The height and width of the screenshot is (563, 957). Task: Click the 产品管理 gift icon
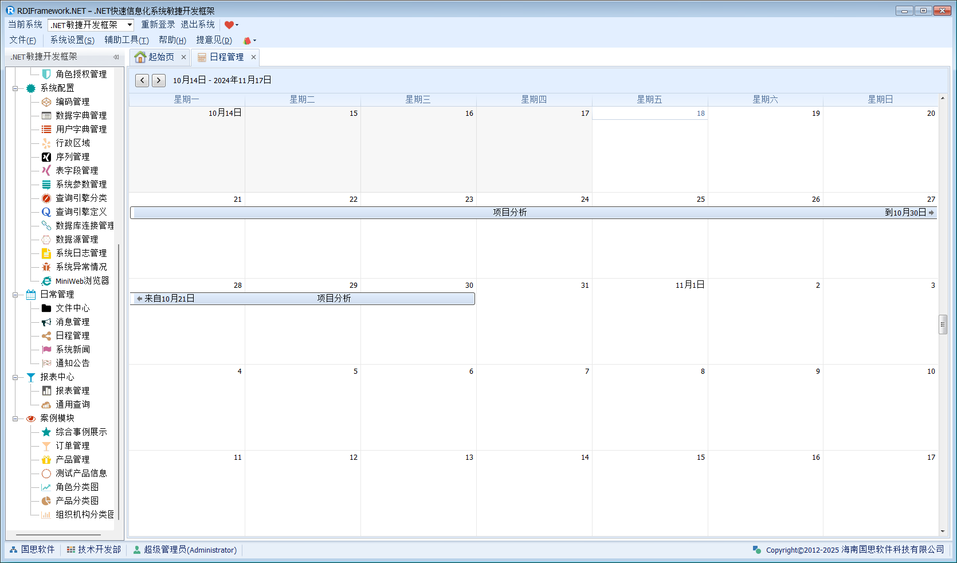[46, 459]
